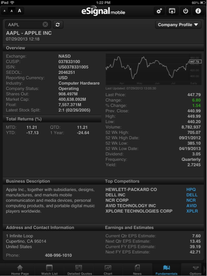Tap the power logout icon
Screen dimensions: 207x276
point(185,11)
